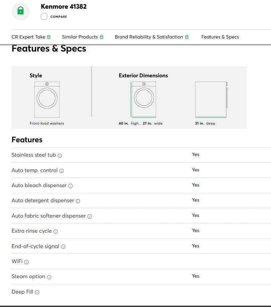Click info icon next to Stainless steel tub
This screenshot has width=271, height=307.
coord(60,155)
